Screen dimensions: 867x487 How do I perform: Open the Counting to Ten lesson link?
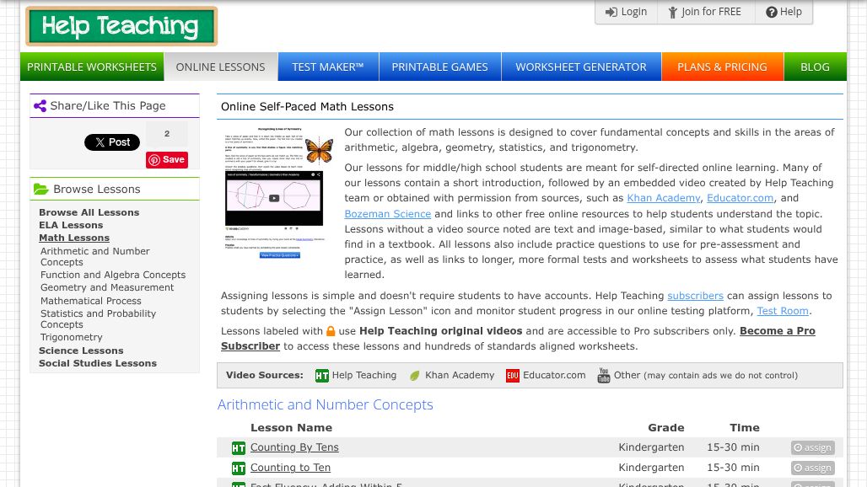click(290, 468)
